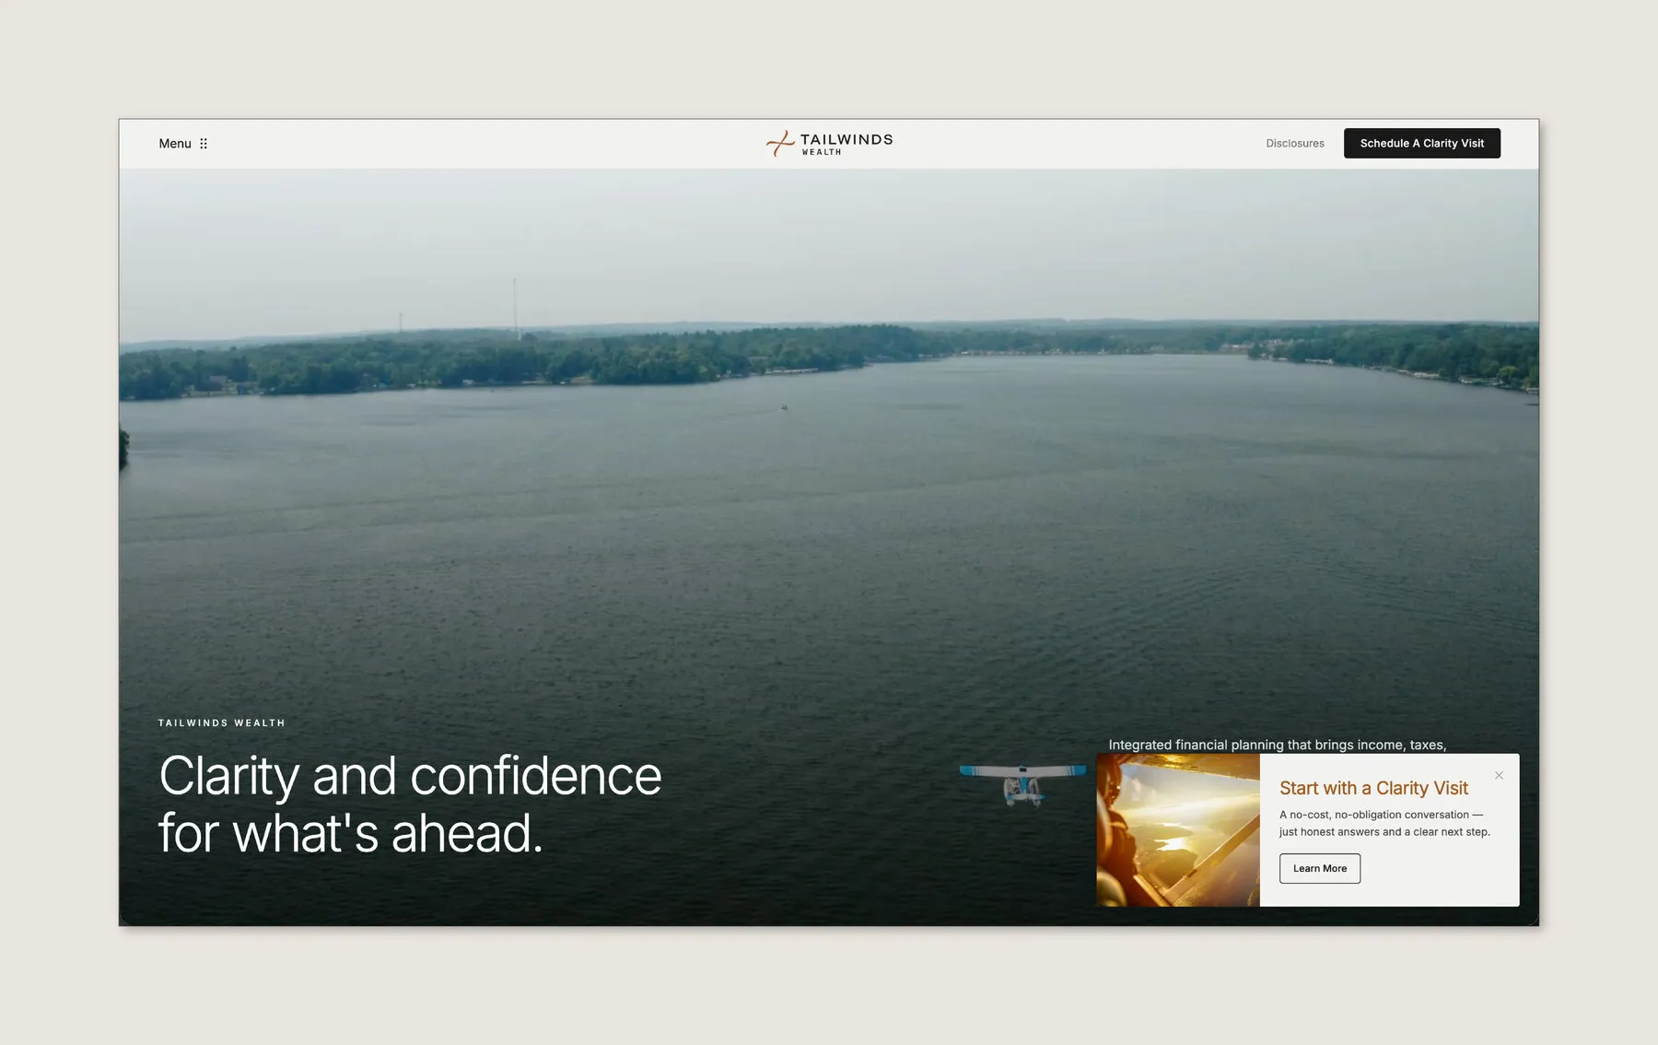Image resolution: width=1658 pixels, height=1045 pixels.
Task: Click the TAILWINDS WEALTH eyebrow text
Action: coord(222,723)
